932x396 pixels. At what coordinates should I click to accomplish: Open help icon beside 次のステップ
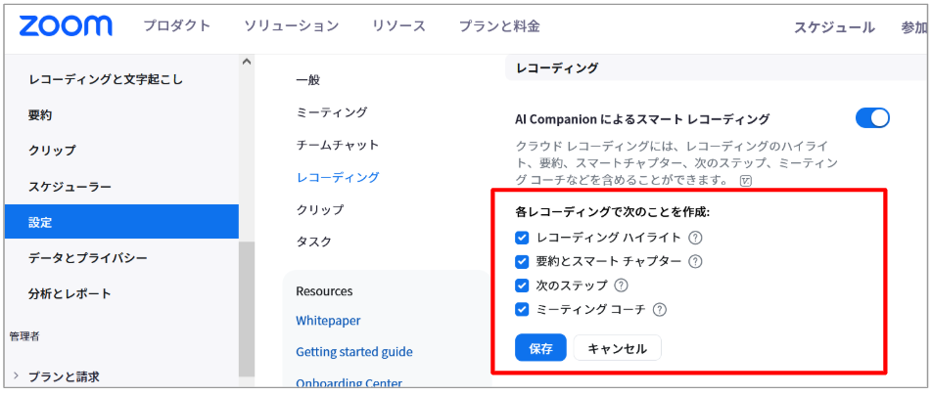click(x=621, y=286)
